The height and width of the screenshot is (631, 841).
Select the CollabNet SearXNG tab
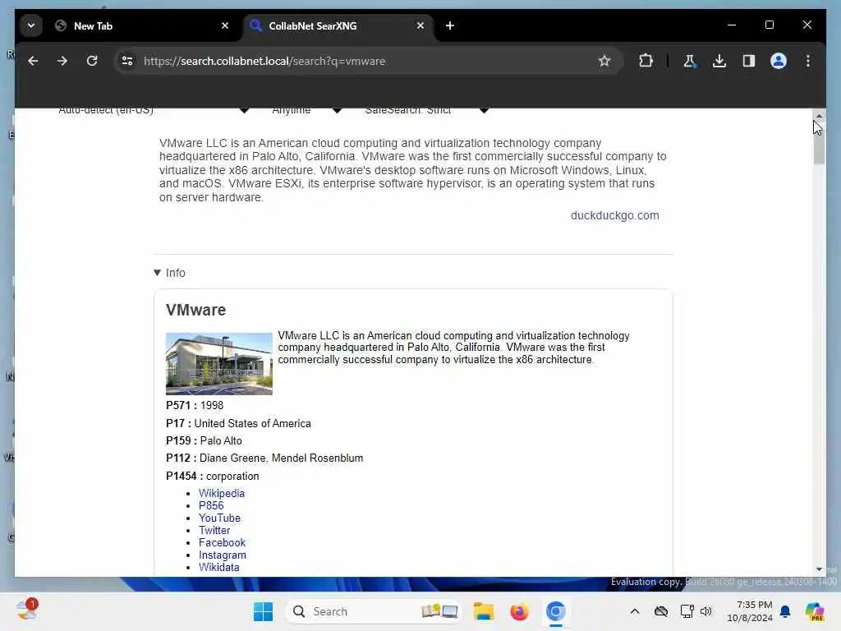coord(338,25)
